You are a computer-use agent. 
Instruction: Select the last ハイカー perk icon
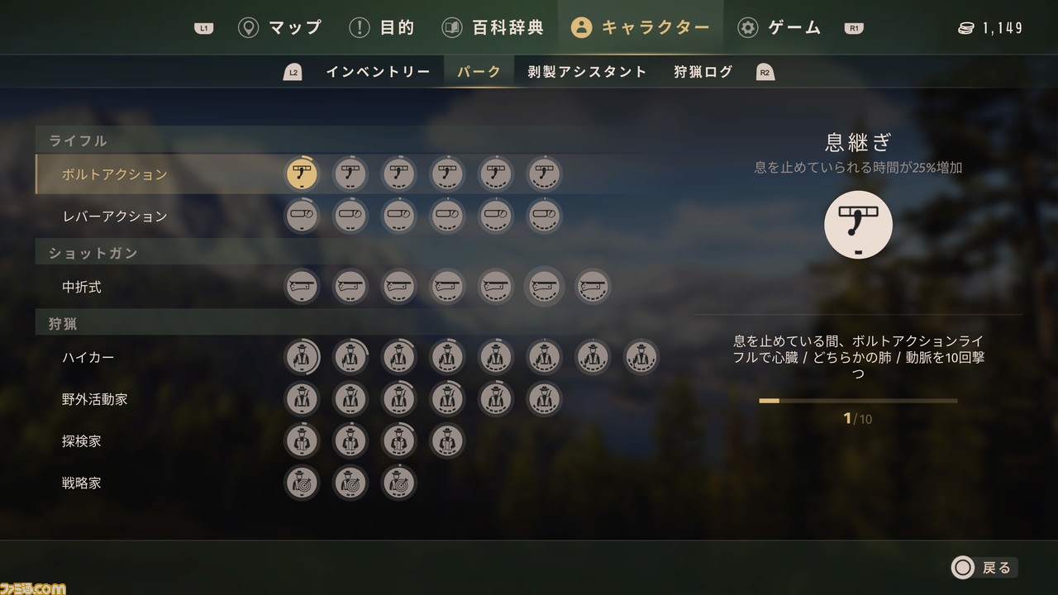(641, 357)
